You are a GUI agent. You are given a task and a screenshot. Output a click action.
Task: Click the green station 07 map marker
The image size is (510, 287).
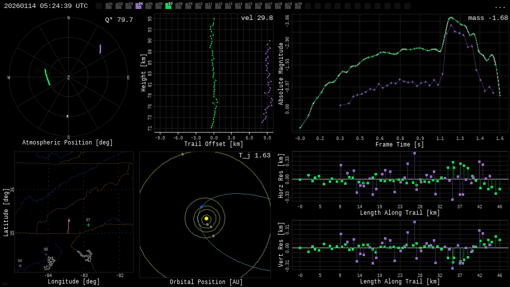[x=89, y=225]
